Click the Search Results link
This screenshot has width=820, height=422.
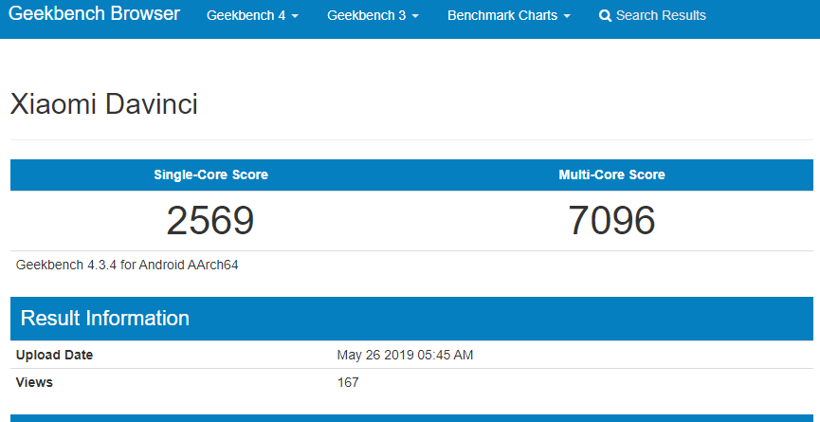(652, 16)
